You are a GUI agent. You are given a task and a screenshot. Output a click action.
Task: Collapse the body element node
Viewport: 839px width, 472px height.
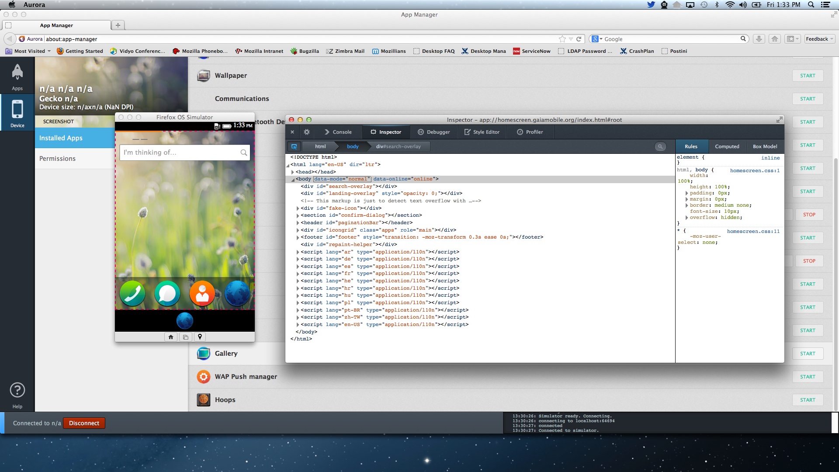pyautogui.click(x=293, y=180)
